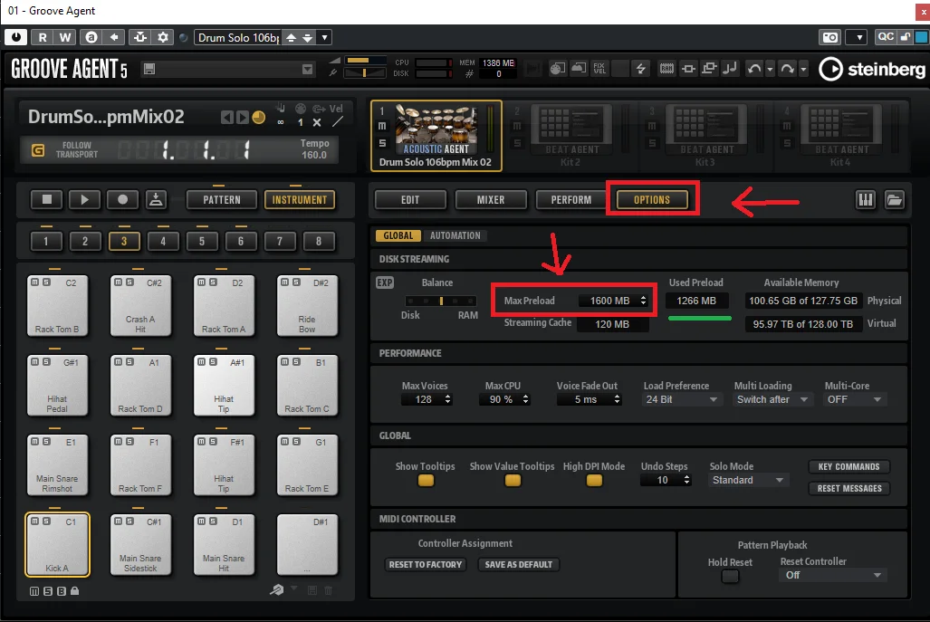Viewport: 930px width, 622px height.
Task: Click the Disk/RAM Balance slider
Action: (440, 301)
